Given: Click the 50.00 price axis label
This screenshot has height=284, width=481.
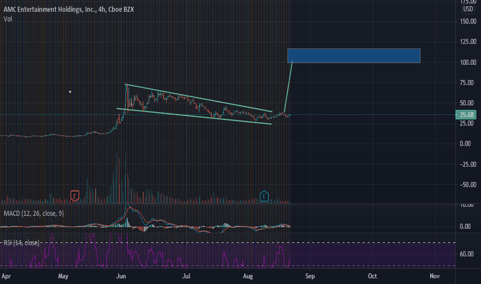Looking at the screenshot, I should click(x=466, y=103).
